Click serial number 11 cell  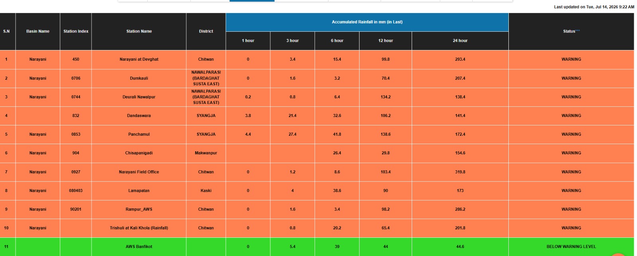coord(6,247)
